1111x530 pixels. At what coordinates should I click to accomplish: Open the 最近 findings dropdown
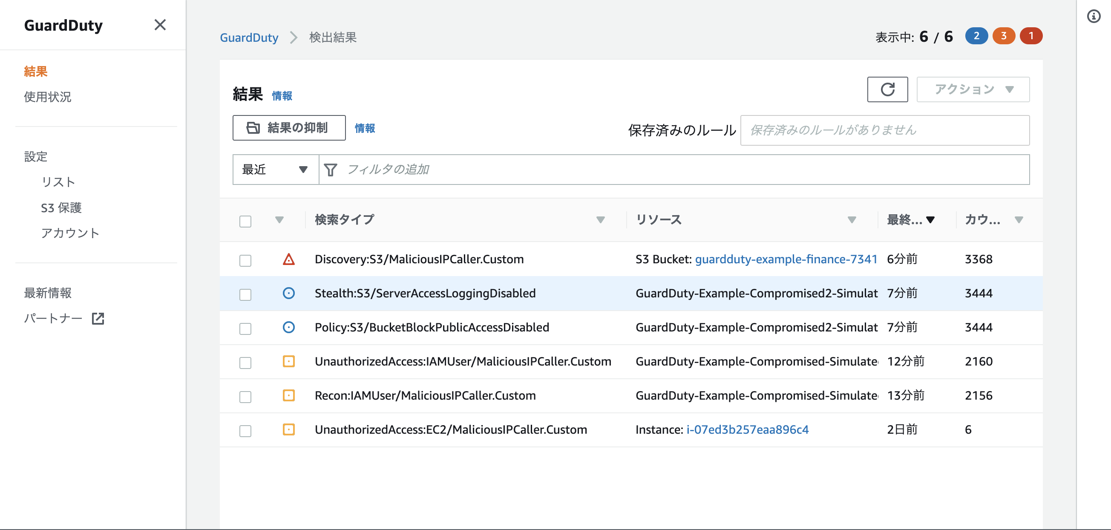pyautogui.click(x=276, y=170)
